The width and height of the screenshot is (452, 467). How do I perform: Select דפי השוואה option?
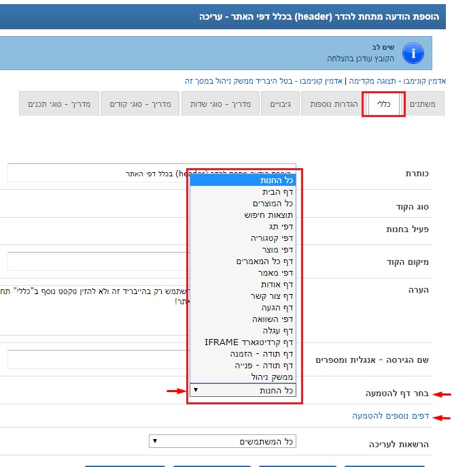[243, 319]
